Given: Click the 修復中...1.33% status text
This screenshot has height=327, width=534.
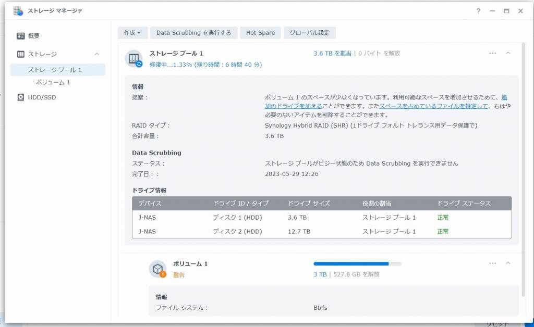Looking at the screenshot, I should (205, 65).
